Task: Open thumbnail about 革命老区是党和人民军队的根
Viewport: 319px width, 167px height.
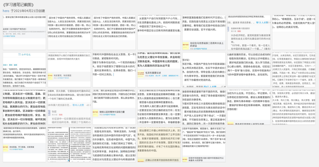Action: pos(249,107)
